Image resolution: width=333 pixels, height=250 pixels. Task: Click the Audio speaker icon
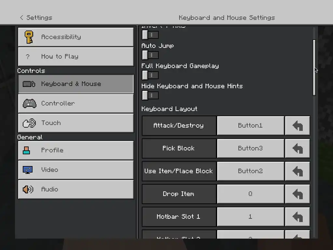pyautogui.click(x=28, y=189)
